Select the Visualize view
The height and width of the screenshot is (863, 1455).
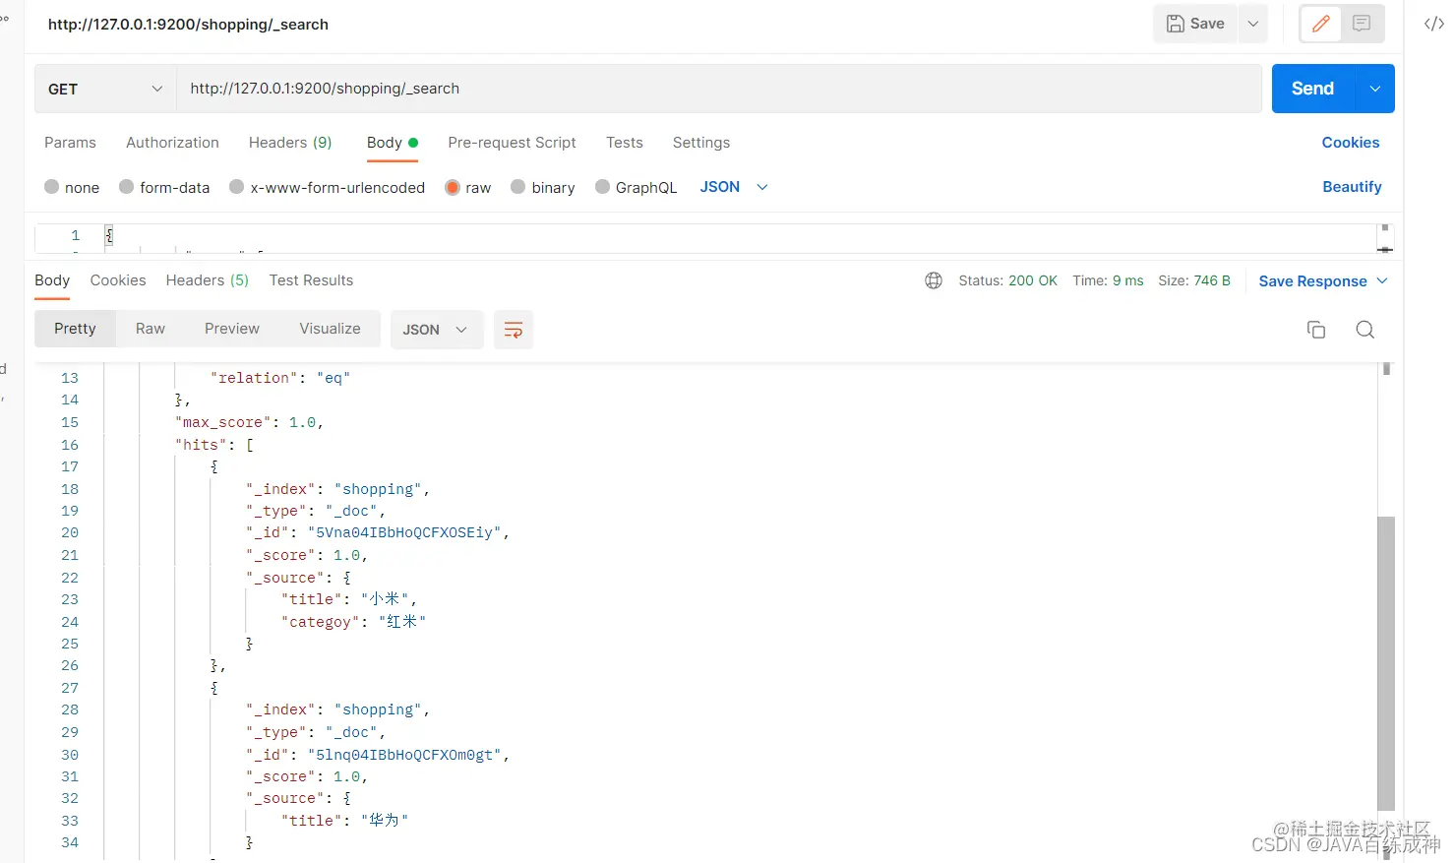[330, 329]
